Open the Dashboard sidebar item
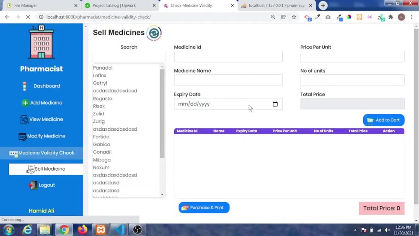The height and width of the screenshot is (236, 419). click(x=41, y=86)
